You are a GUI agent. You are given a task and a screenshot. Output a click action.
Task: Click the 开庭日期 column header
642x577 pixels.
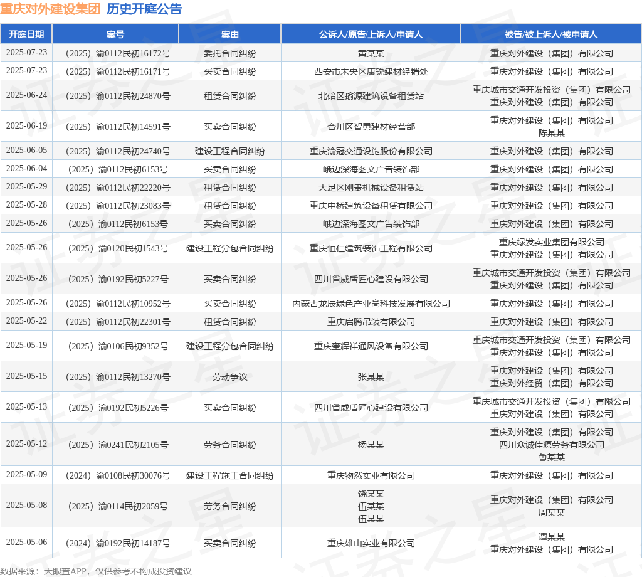26,34
